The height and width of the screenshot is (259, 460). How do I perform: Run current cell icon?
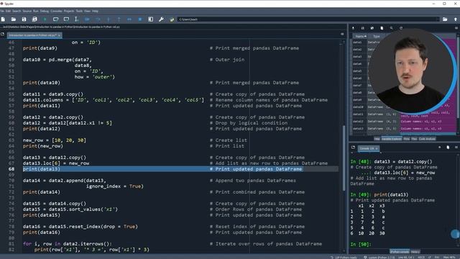pos(56,19)
